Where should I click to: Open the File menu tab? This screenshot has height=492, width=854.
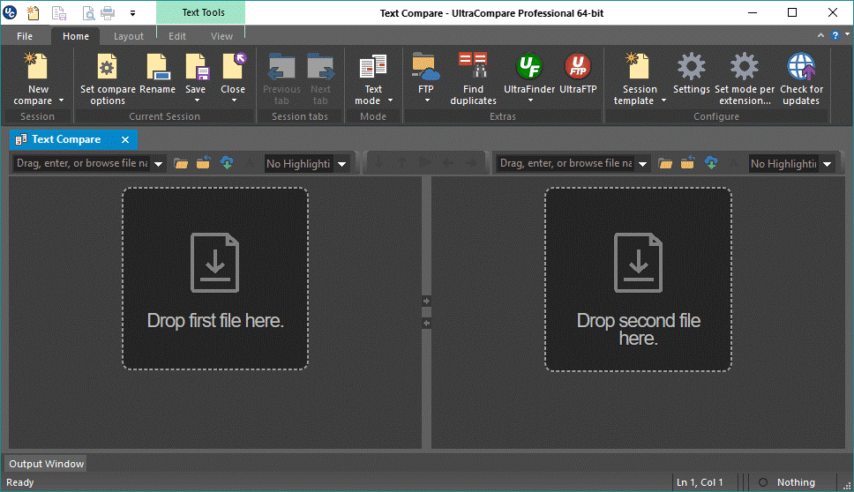[25, 36]
